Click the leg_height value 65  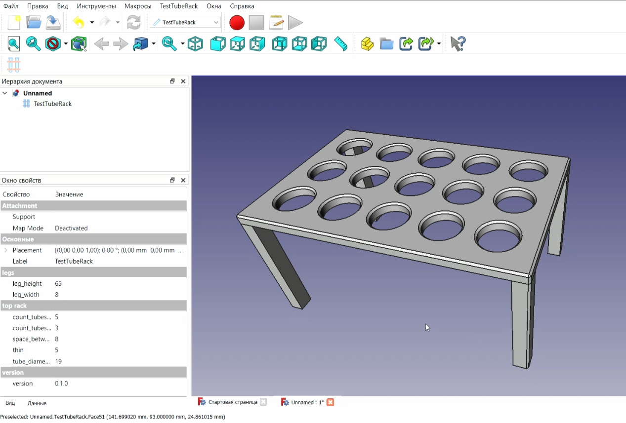[59, 284]
